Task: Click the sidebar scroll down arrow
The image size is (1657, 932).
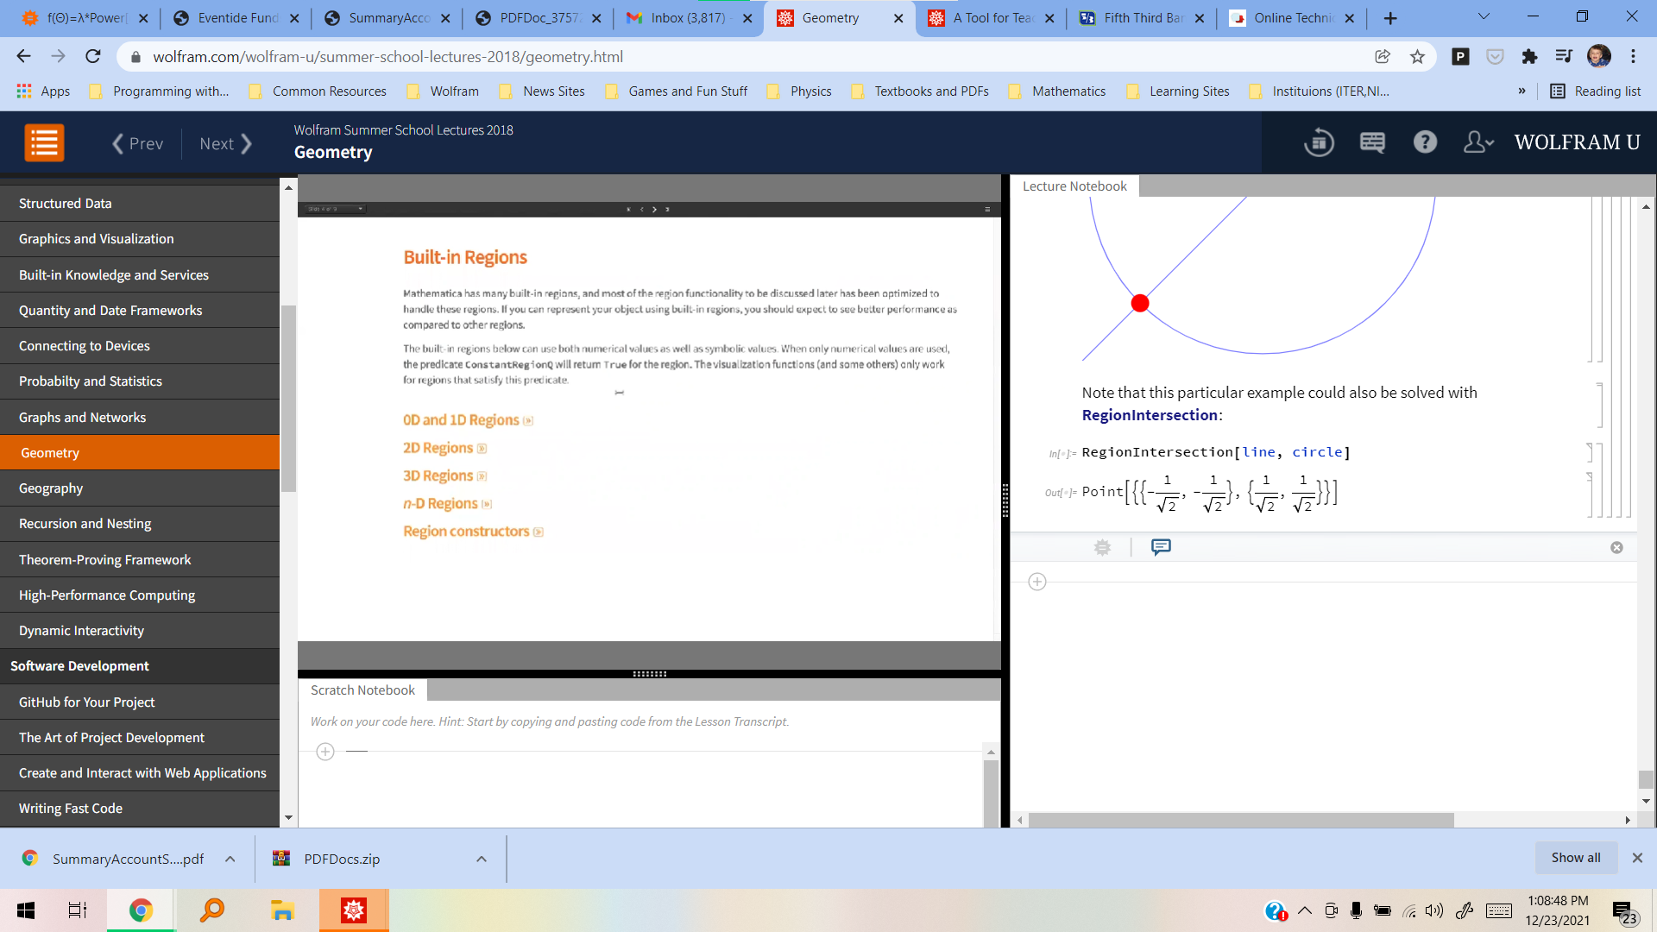Action: pyautogui.click(x=288, y=817)
